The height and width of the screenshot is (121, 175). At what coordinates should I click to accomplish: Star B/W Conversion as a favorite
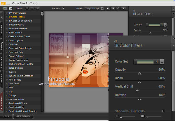[x=7, y=13]
